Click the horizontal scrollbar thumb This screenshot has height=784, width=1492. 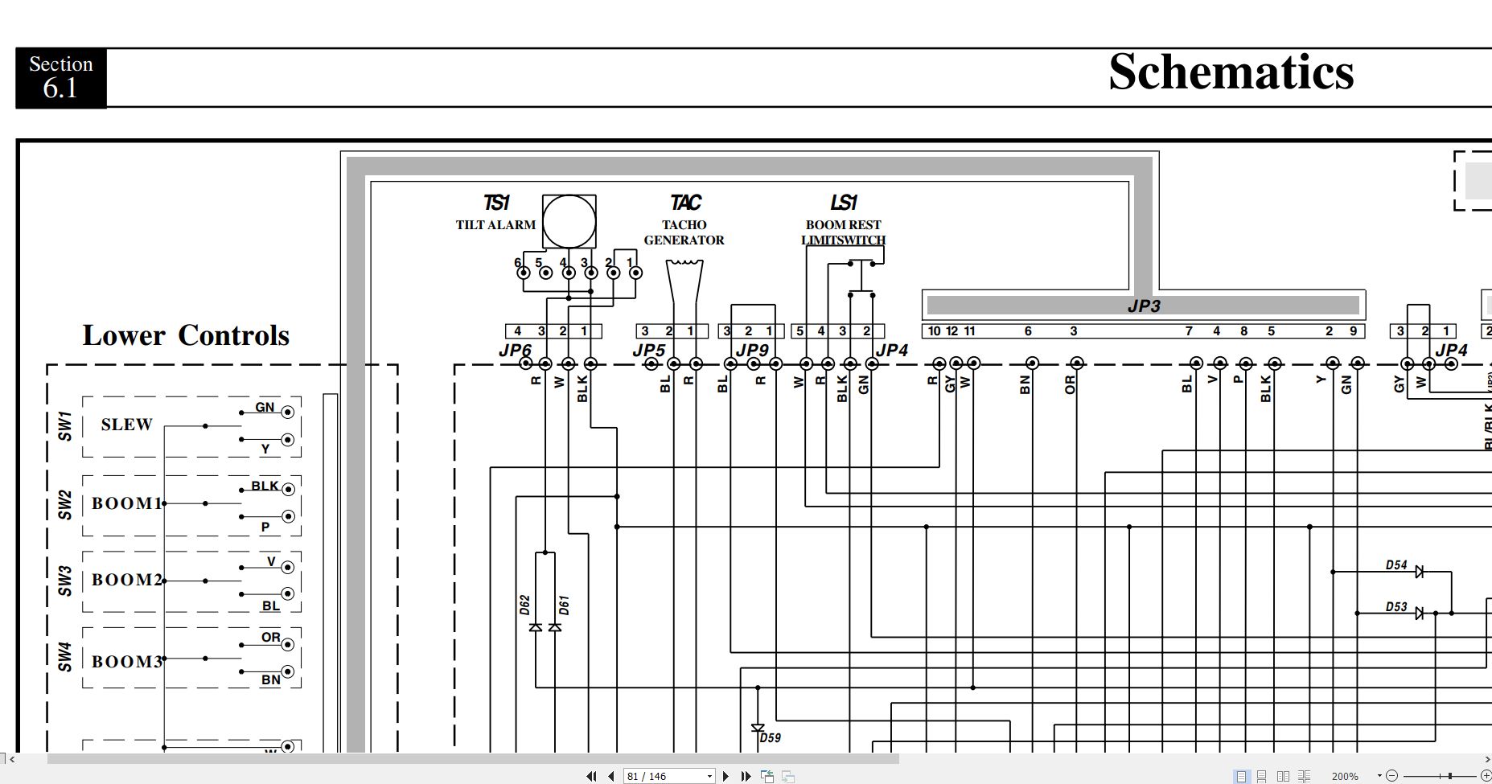473,758
